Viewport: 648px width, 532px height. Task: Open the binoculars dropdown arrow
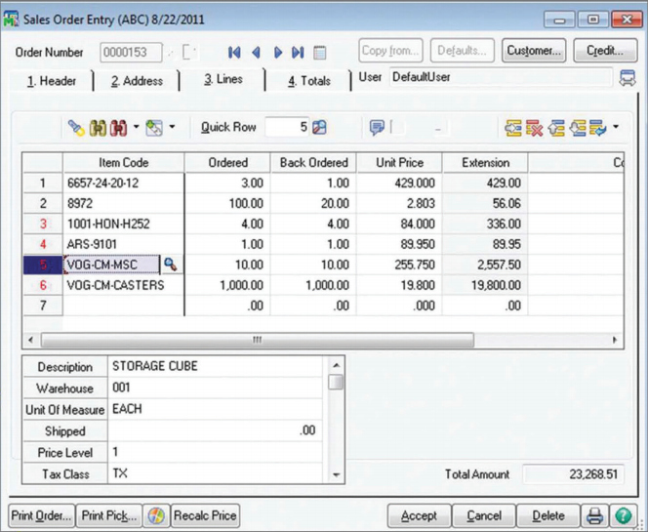point(136,127)
